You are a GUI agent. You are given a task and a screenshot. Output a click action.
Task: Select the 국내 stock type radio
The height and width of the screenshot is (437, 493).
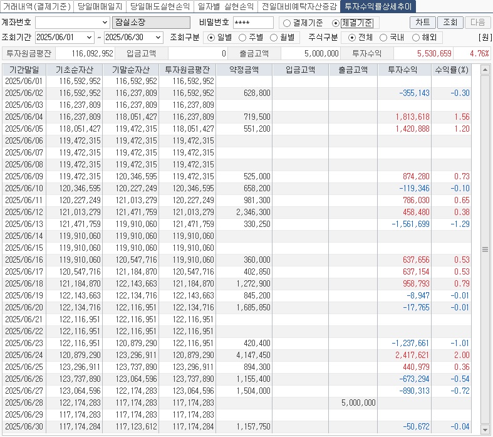coord(383,38)
